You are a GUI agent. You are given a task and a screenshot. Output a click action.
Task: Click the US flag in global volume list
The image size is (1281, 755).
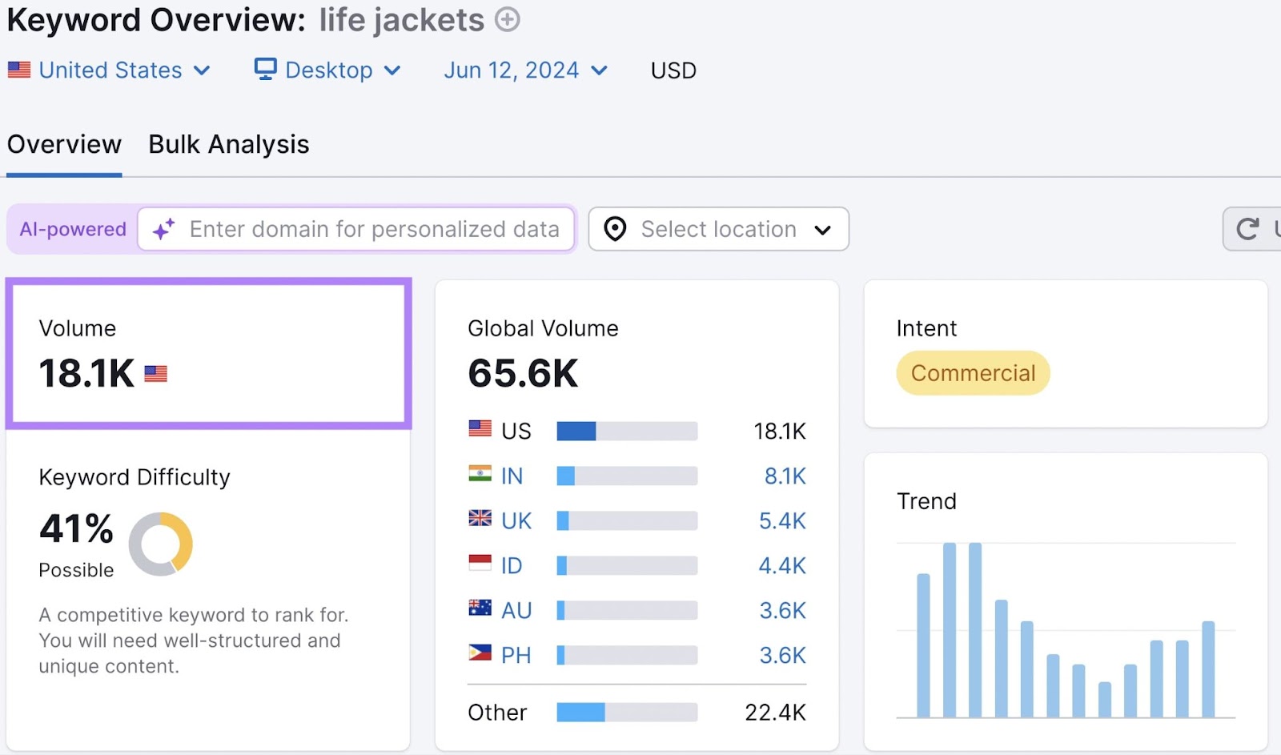tap(480, 429)
